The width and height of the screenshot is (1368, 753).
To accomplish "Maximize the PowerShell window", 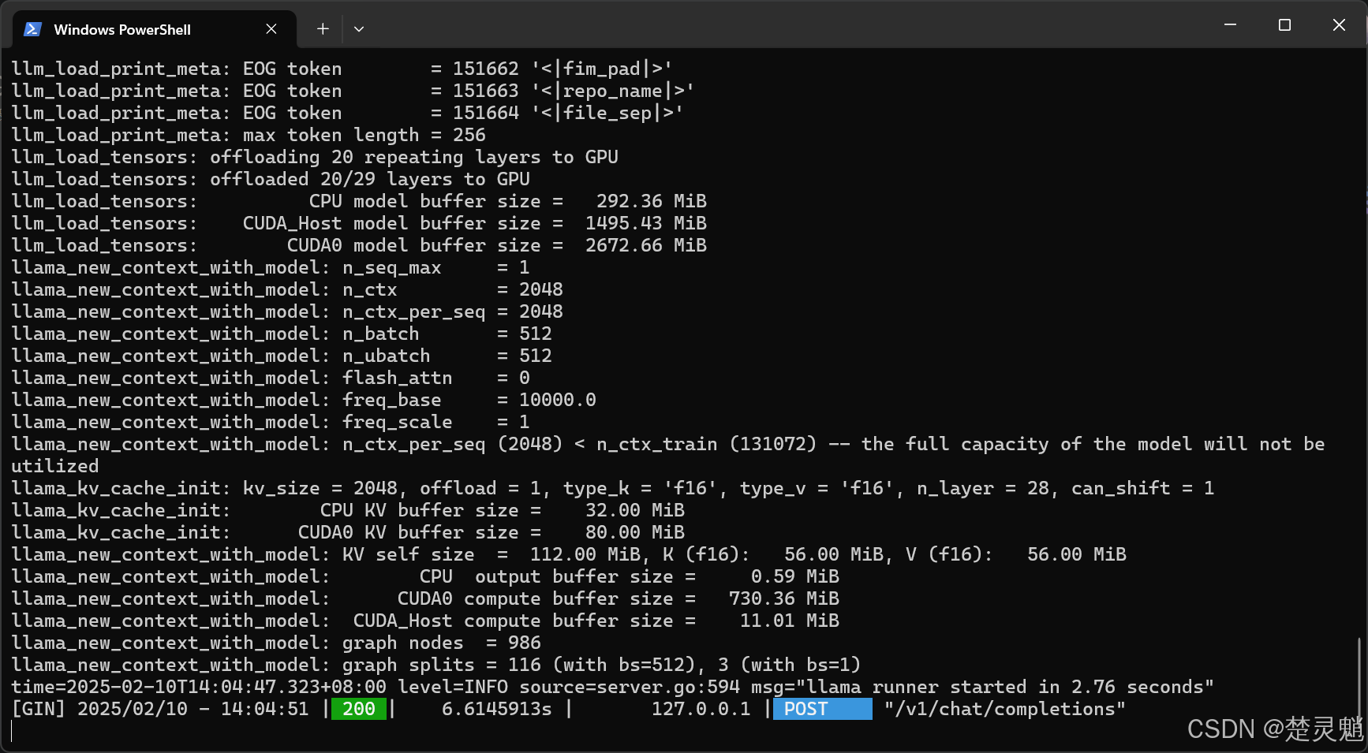I will coord(1284,25).
